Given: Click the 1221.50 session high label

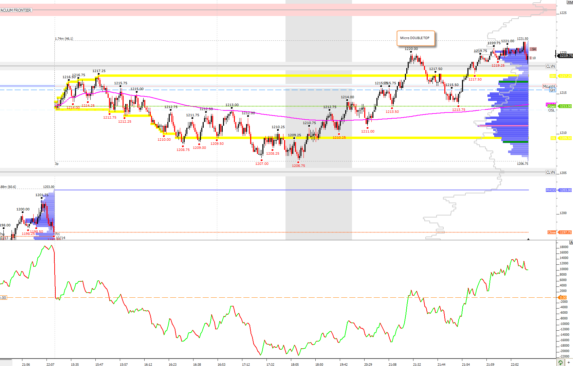Looking at the screenshot, I should (523, 39).
